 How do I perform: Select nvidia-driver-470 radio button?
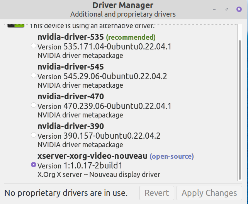[34, 105]
